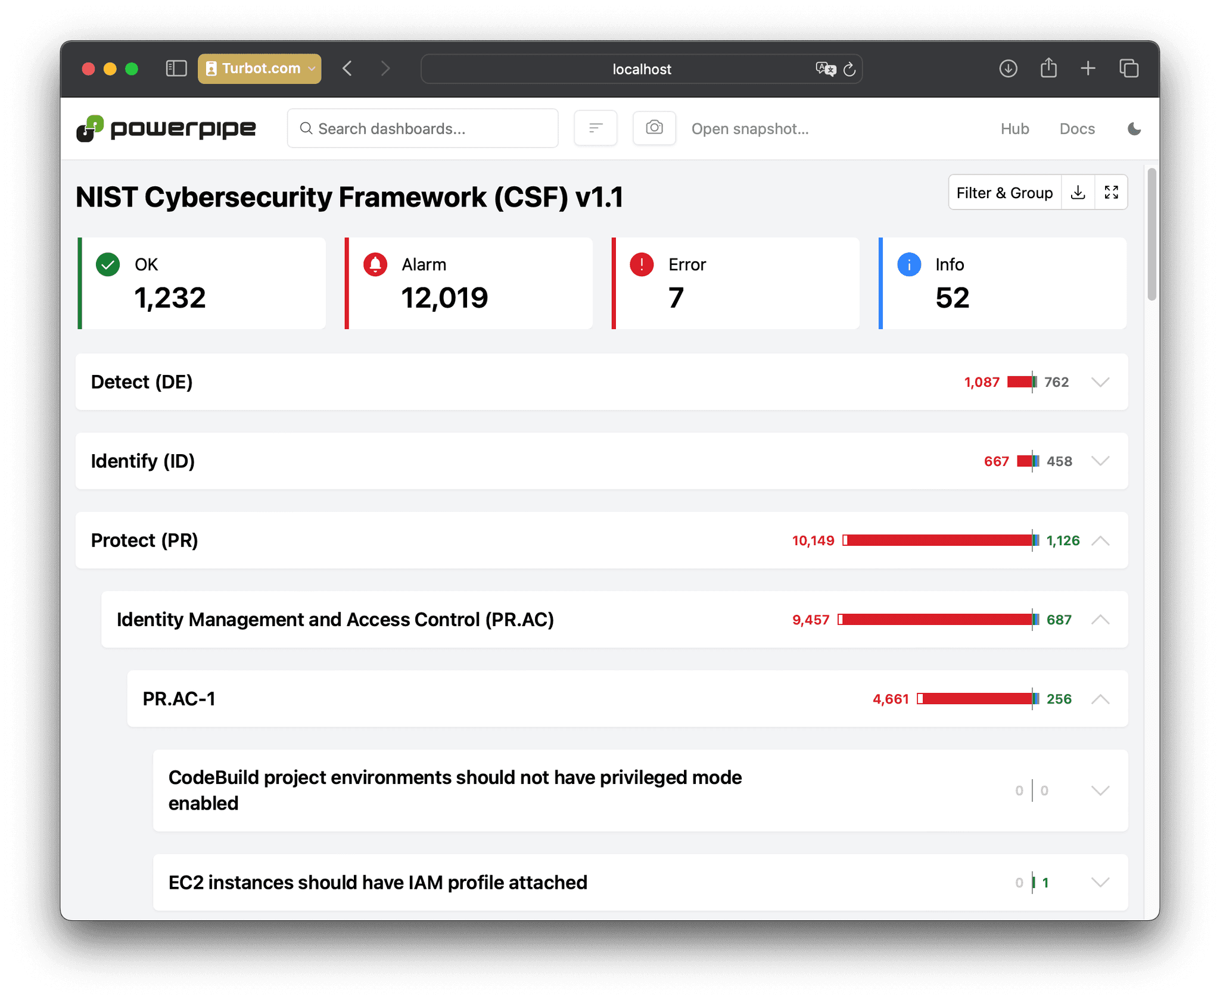Click the Search dashboards field
1220x1000 pixels.
[422, 128]
